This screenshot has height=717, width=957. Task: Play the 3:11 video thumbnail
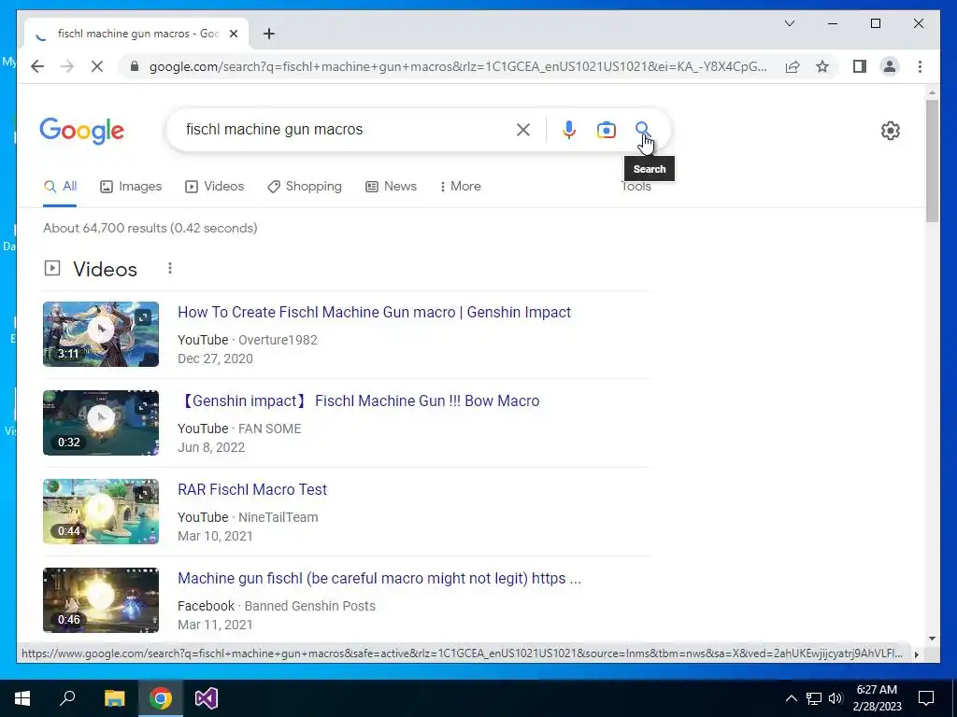(x=101, y=334)
